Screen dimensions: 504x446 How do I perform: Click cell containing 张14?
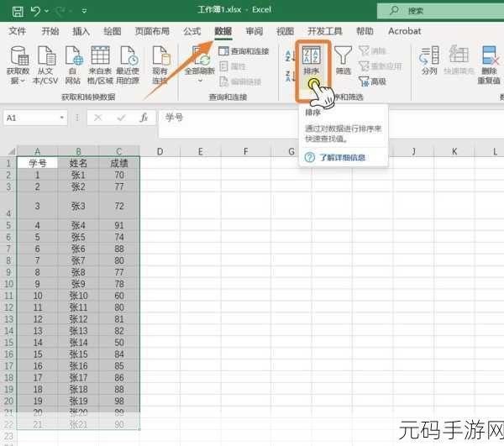click(78, 343)
